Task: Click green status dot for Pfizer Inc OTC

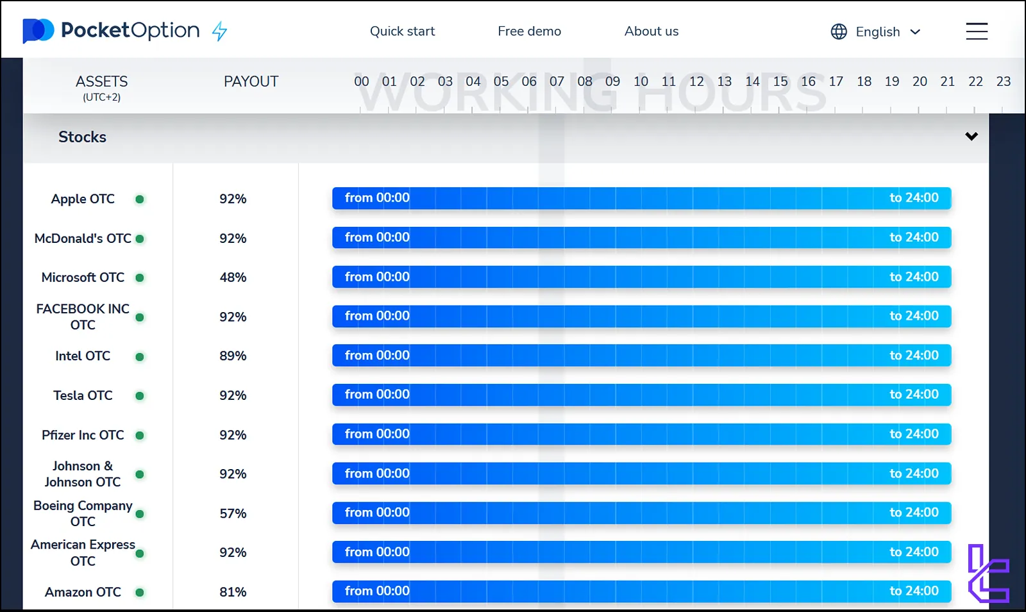Action: pos(140,436)
